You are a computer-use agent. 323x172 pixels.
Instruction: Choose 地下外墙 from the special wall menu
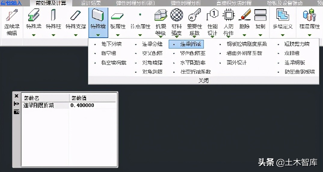(111, 44)
